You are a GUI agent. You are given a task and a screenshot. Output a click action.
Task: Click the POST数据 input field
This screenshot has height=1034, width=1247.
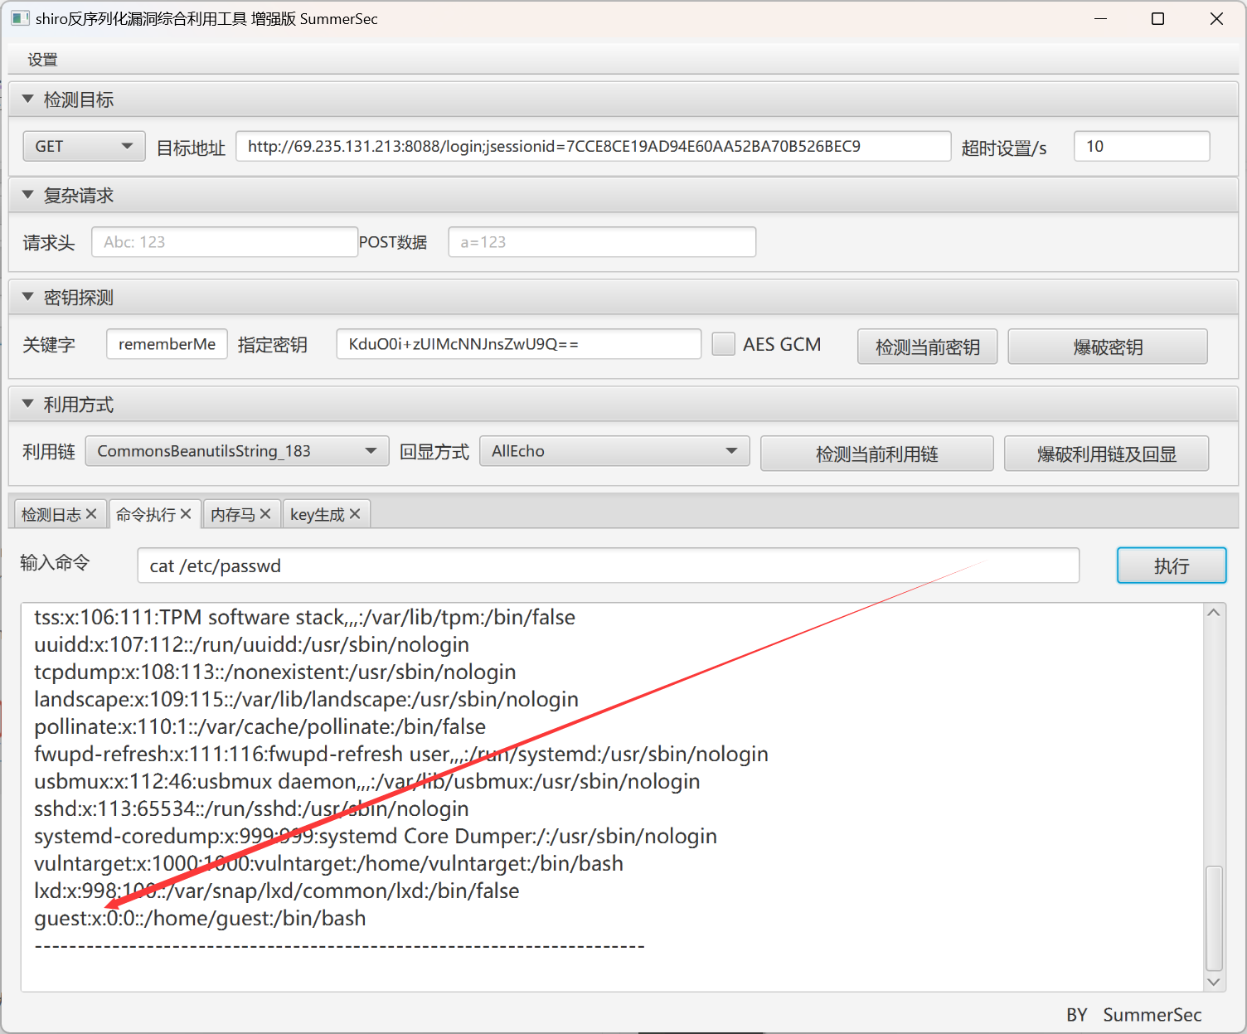point(603,242)
